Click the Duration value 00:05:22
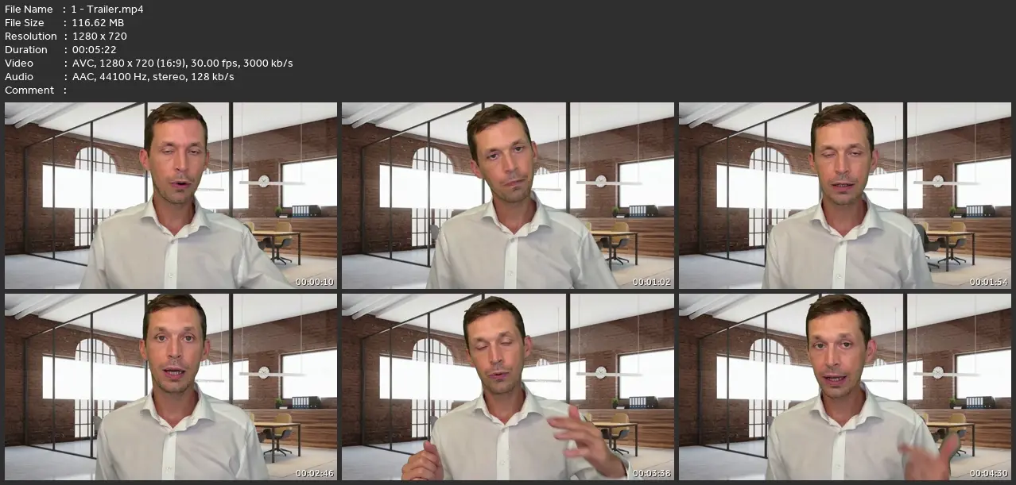Viewport: 1016px width, 485px height. [x=94, y=50]
